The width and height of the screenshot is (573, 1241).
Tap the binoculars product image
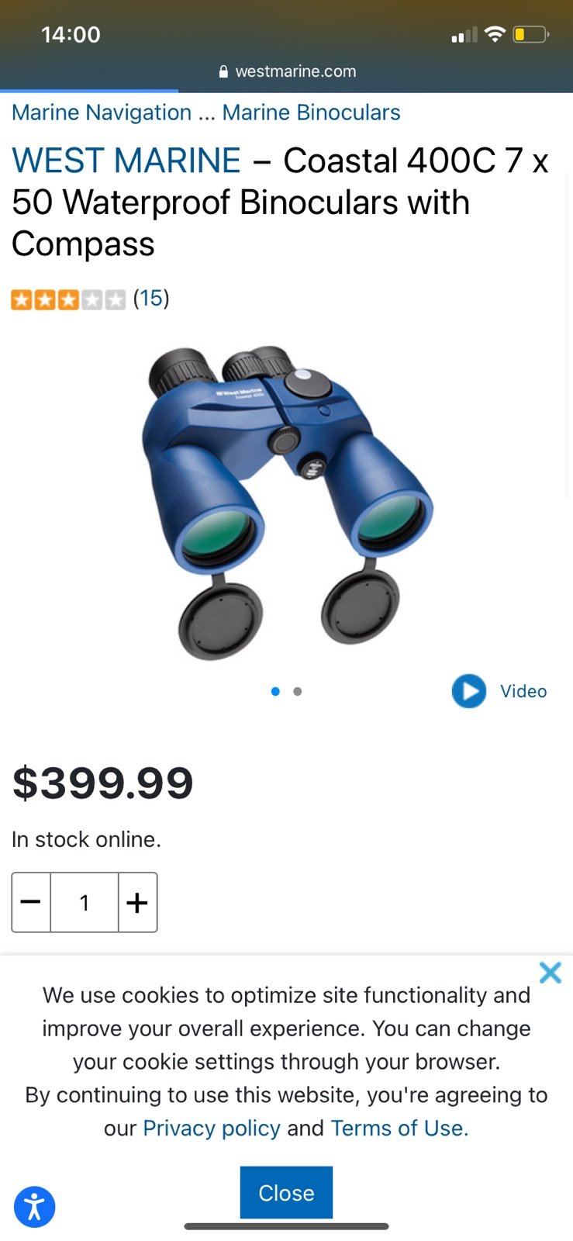click(x=288, y=503)
